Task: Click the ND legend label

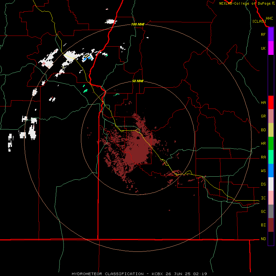Action: coord(263,239)
